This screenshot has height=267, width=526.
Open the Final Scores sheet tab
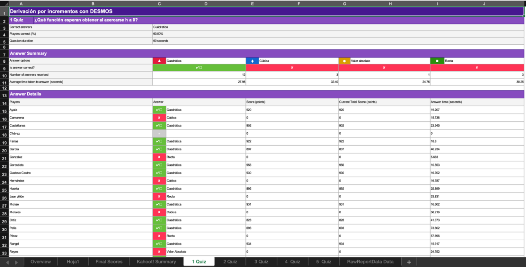[x=109, y=262]
